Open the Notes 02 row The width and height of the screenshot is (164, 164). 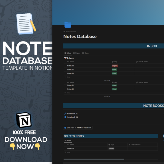(x=71, y=66)
